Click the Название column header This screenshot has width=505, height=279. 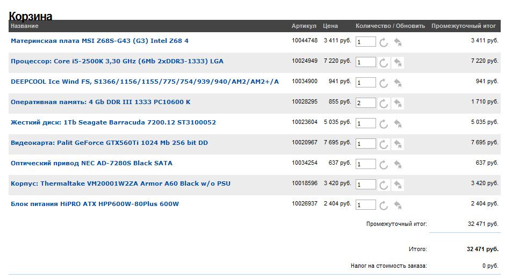[x=25, y=26]
